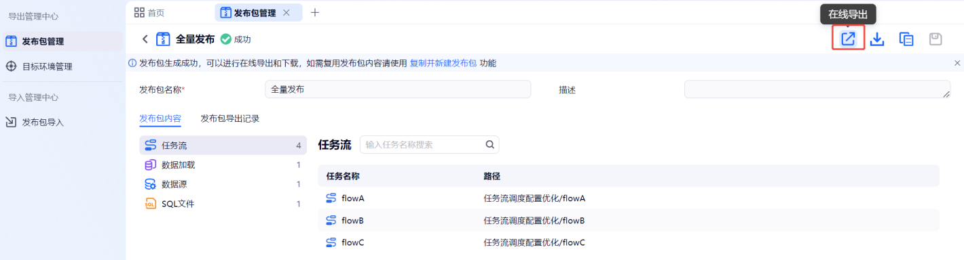Select 数据加载 in the content list

click(223, 165)
